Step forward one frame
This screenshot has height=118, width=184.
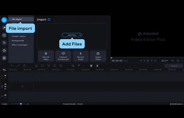[152, 61]
